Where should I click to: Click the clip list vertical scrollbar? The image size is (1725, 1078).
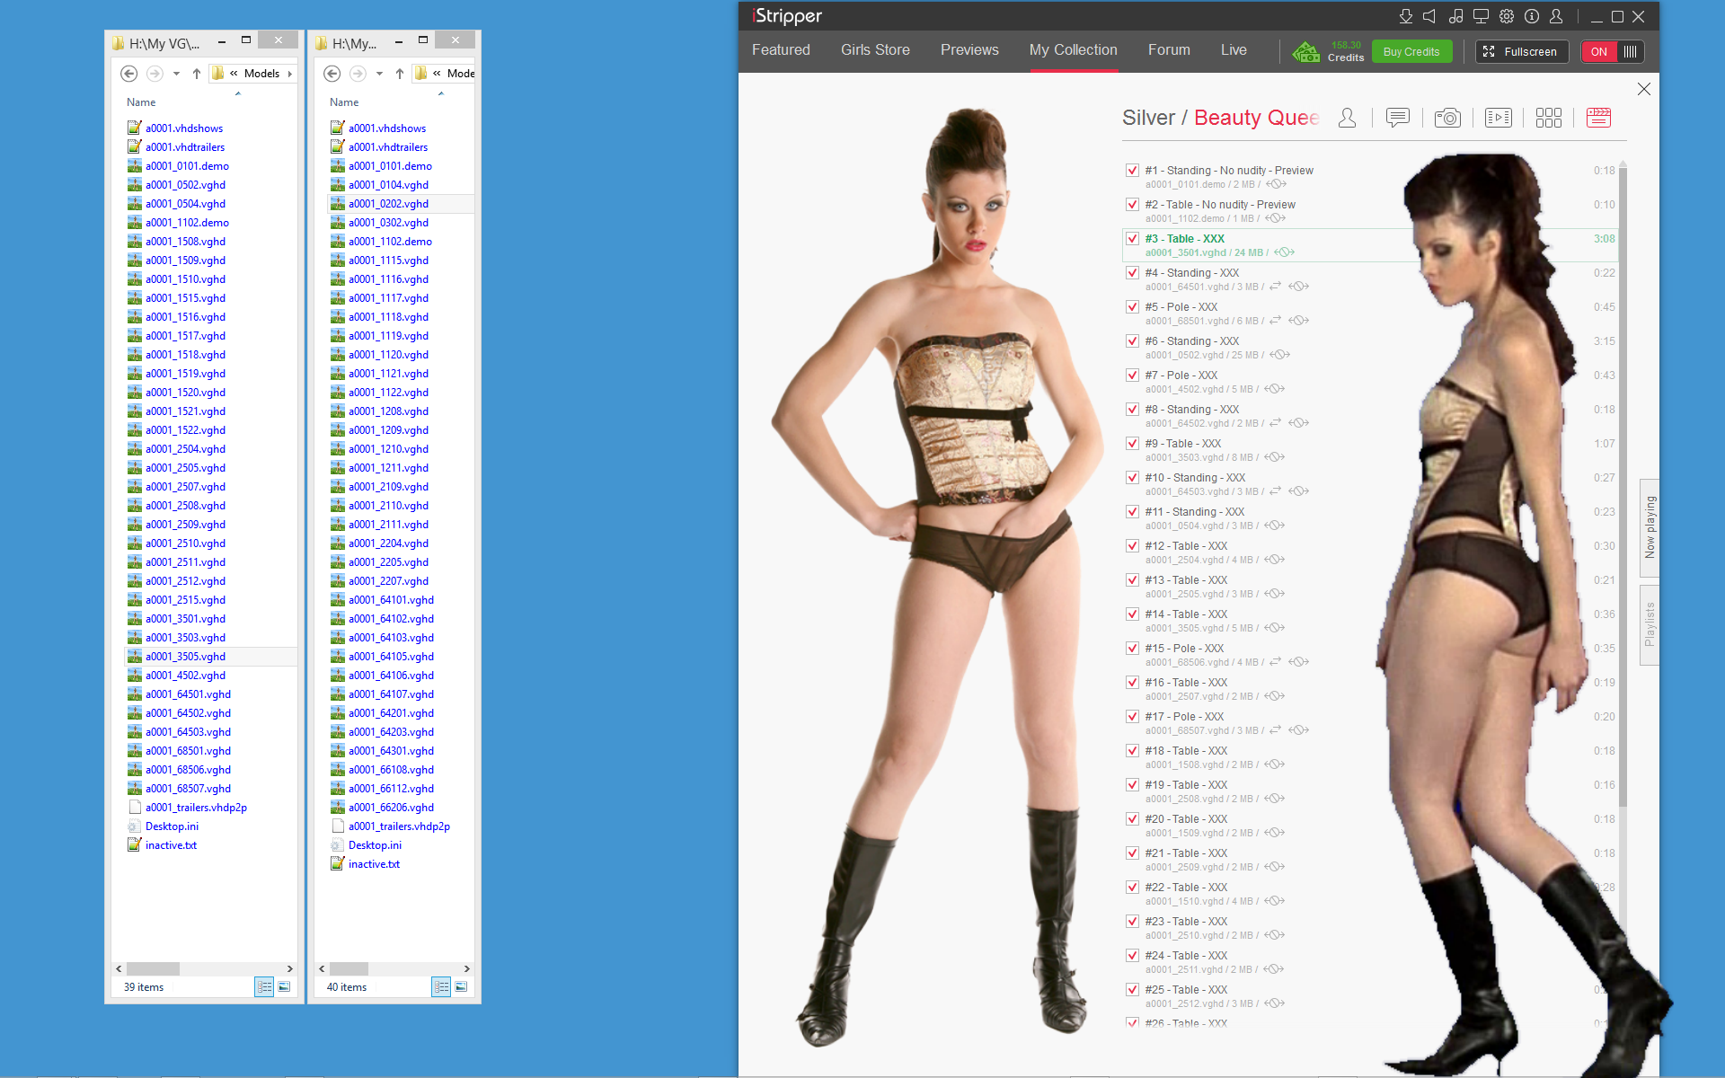point(1623,485)
